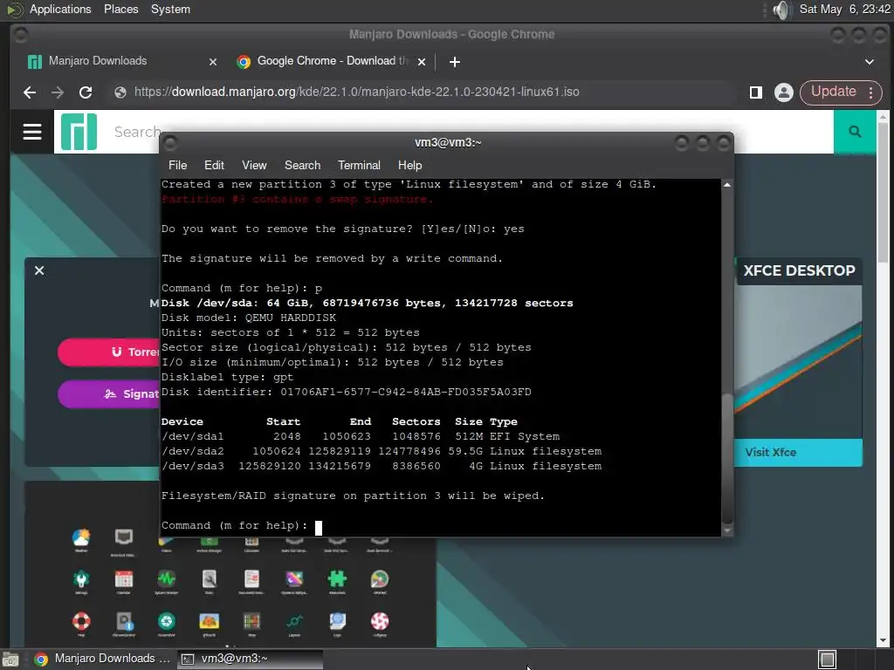The height and width of the screenshot is (670, 894).
Task: Select Manjaro Downloads in the taskbar
Action: tap(103, 660)
